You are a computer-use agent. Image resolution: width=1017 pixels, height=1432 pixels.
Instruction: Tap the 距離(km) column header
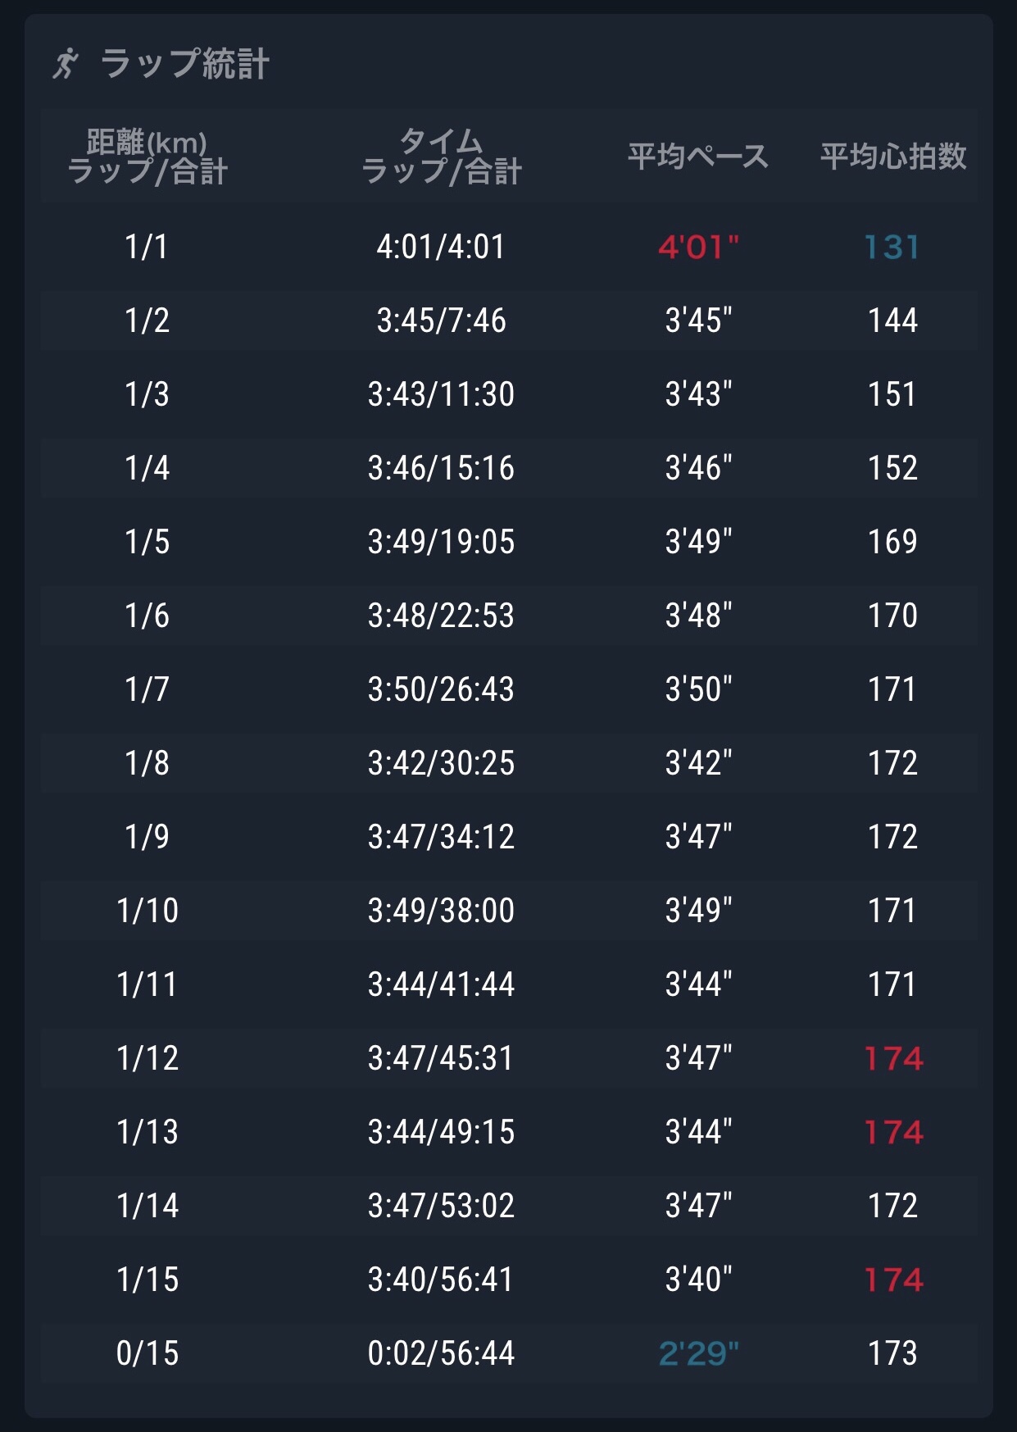(x=147, y=156)
